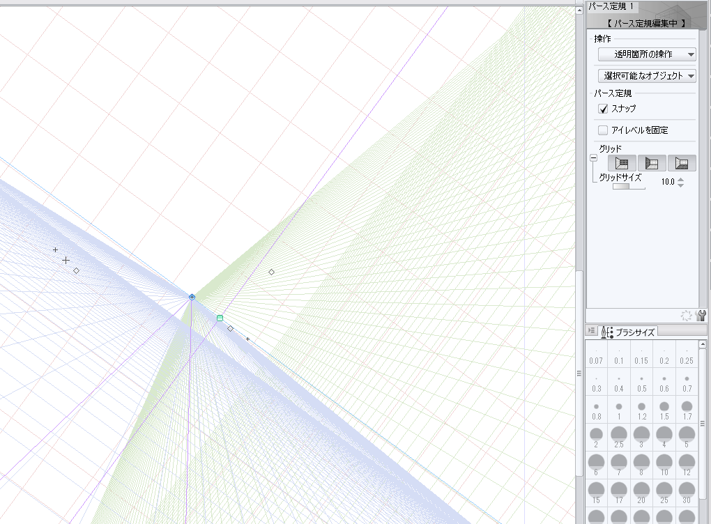Choose brush size 0.5

coord(641,382)
